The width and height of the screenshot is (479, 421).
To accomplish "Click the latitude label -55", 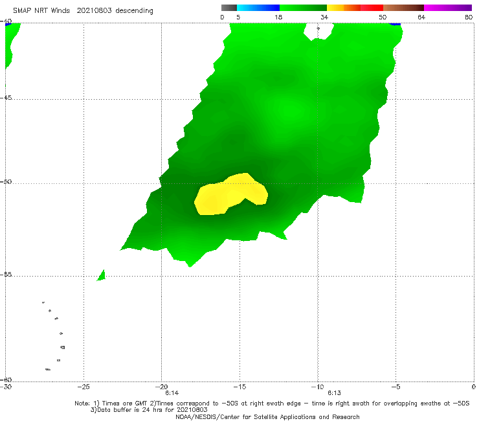I will pos(6,274).
